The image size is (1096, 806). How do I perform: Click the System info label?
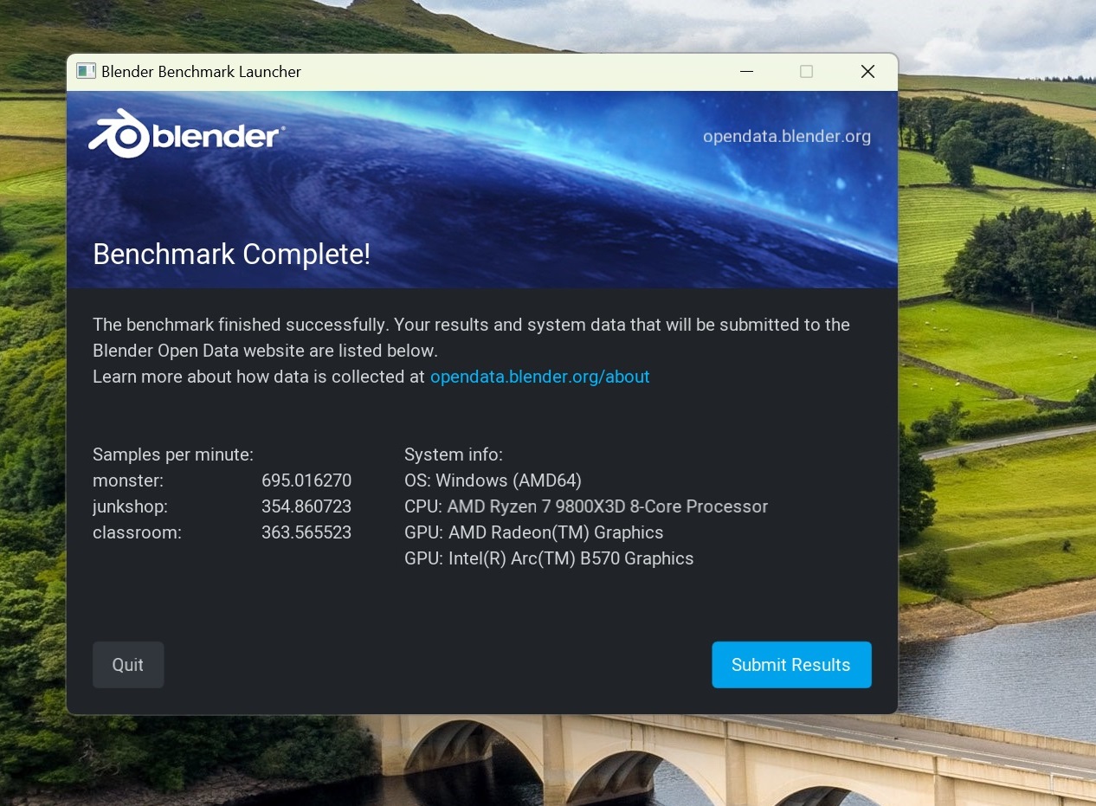coord(453,455)
